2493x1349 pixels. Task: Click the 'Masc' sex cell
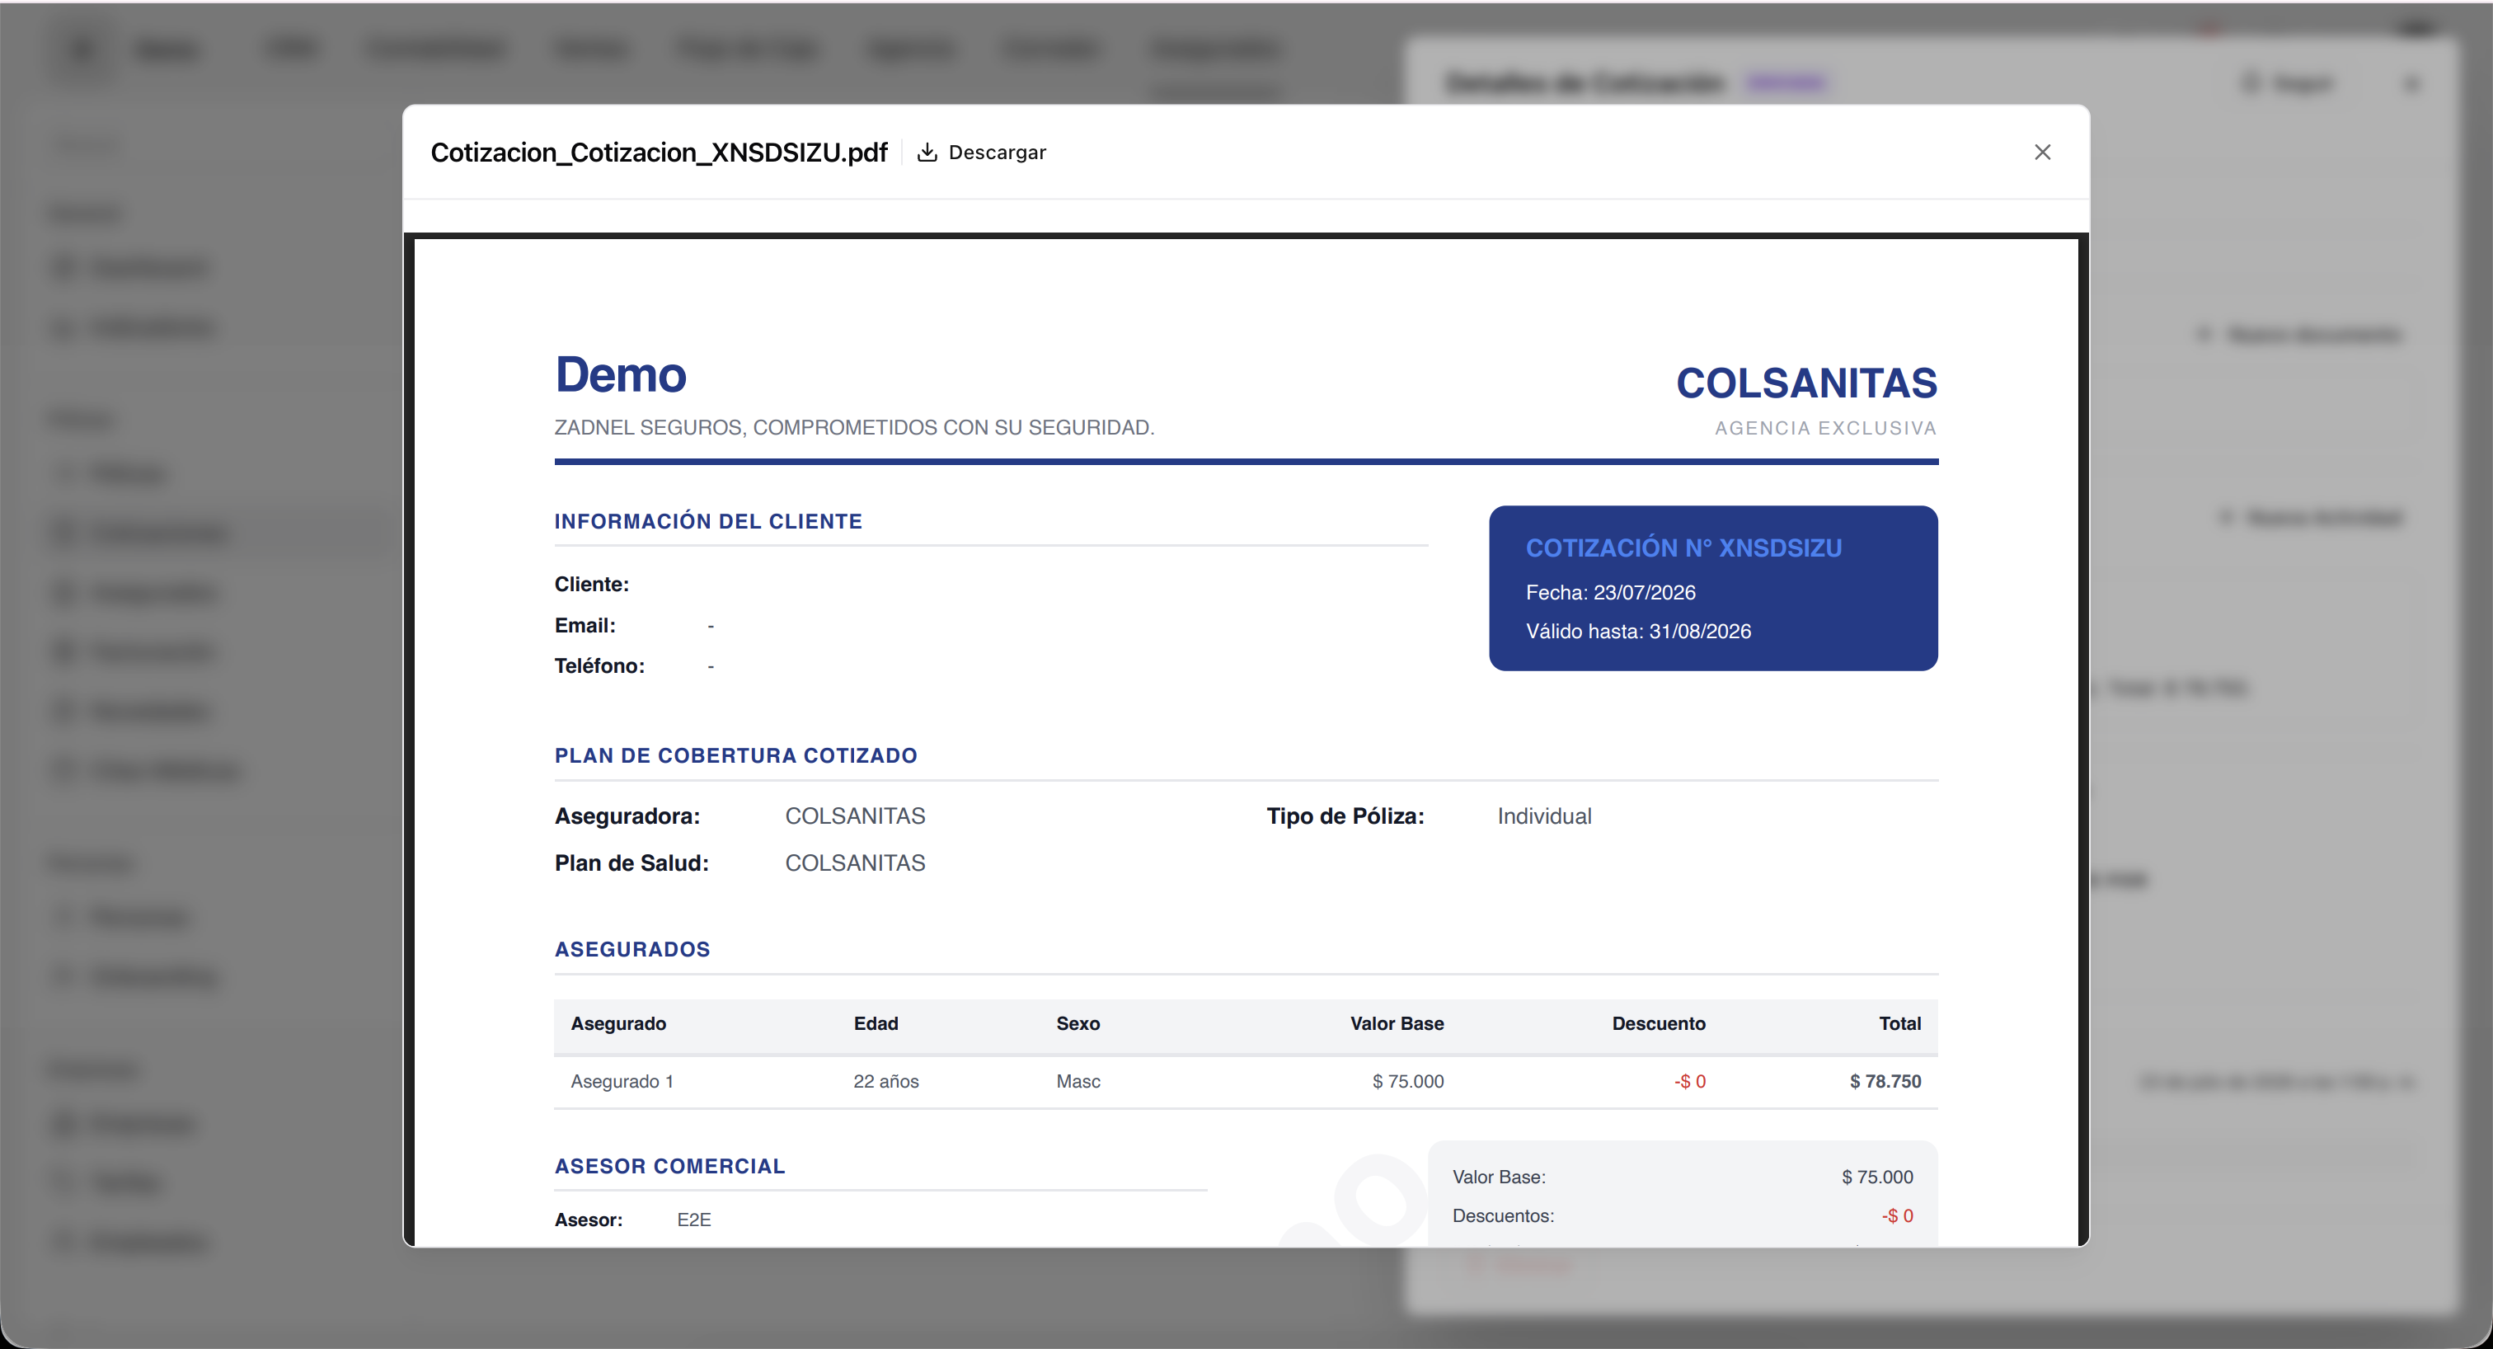[x=1078, y=1081]
